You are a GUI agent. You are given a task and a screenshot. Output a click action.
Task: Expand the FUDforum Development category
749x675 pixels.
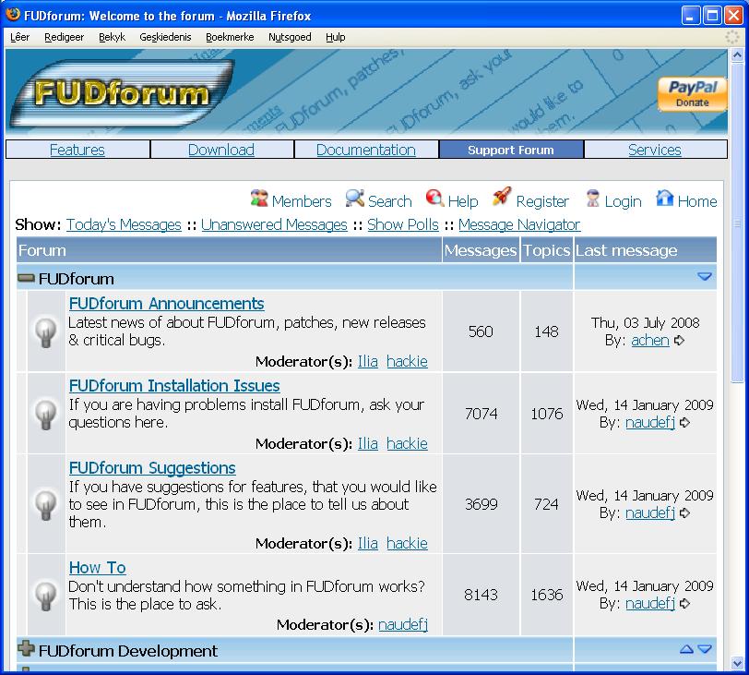27,650
